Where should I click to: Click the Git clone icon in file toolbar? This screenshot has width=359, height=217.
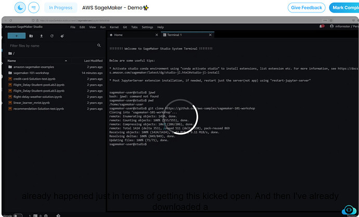(x=62, y=36)
